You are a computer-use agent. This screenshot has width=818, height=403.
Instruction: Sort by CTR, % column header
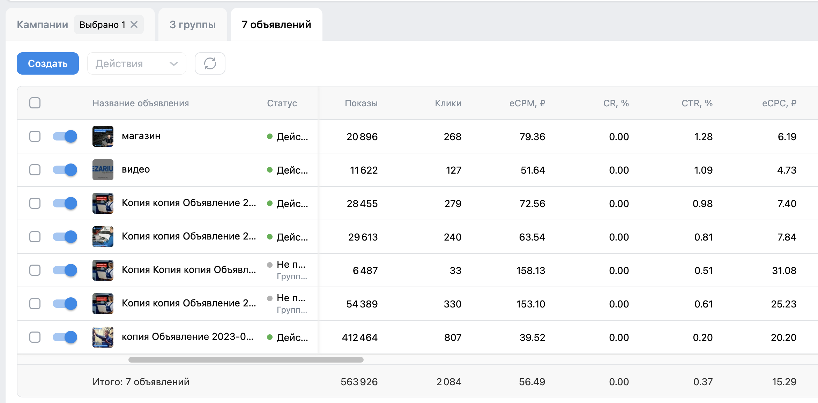point(697,103)
